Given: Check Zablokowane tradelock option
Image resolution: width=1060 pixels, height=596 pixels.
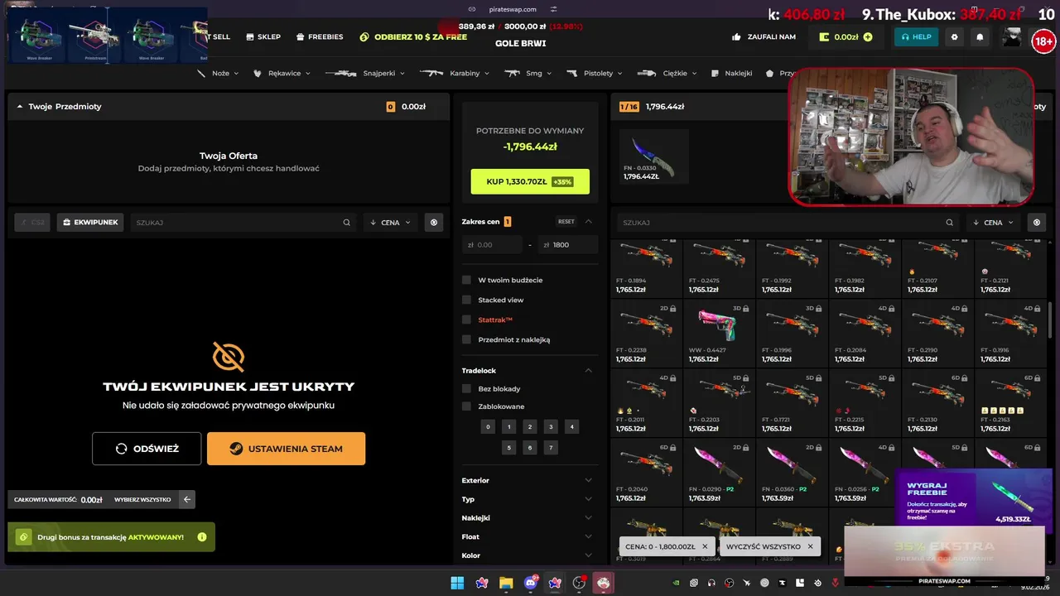Looking at the screenshot, I should (466, 406).
